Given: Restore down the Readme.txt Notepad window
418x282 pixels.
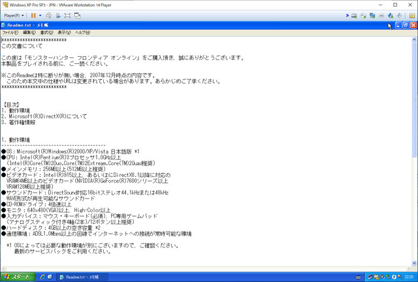Looking at the screenshot, I should [406, 25].
